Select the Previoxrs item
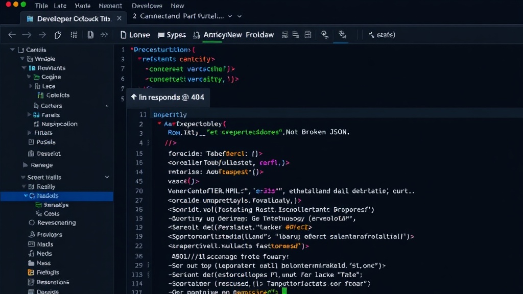This screenshot has width=523, height=294. pos(45,235)
